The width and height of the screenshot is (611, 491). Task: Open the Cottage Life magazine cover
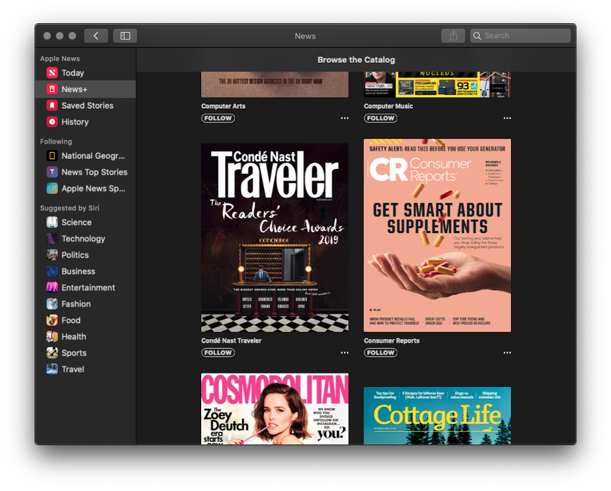click(x=438, y=416)
